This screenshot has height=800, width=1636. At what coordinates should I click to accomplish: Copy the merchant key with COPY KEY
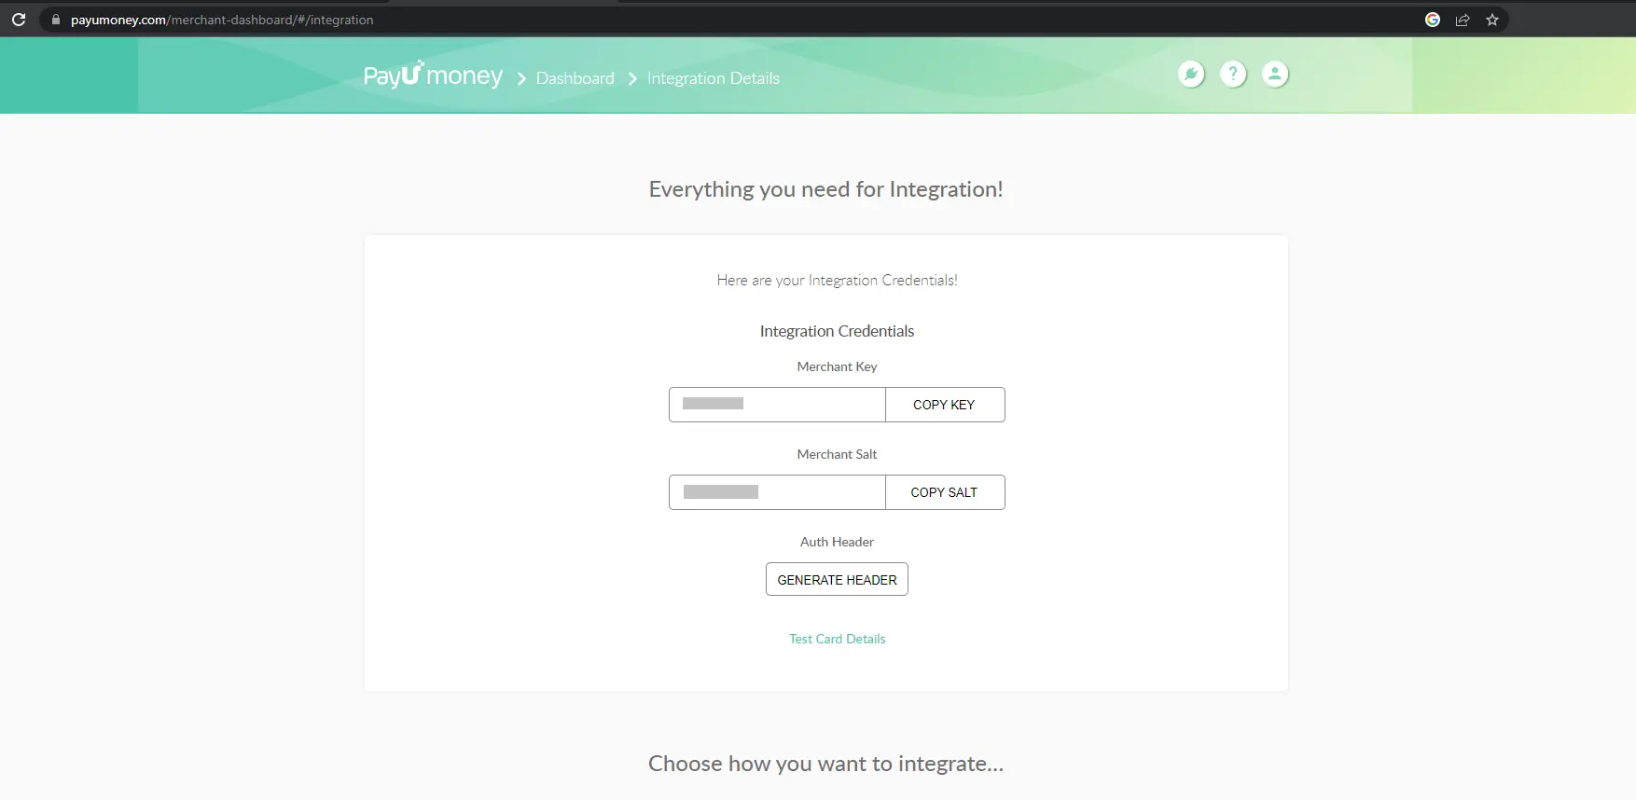tap(945, 405)
